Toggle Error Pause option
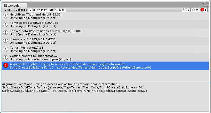211x113 pixels. click(57, 10)
